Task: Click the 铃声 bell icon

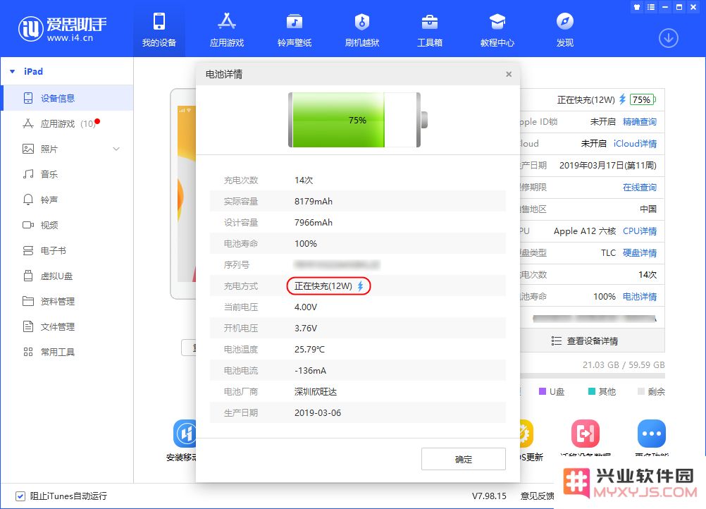Action: (28, 200)
